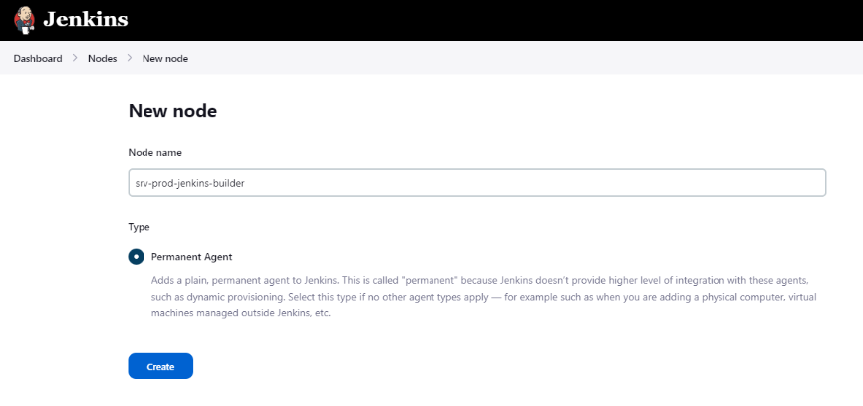Click the Jenkins wordmark in header
The height and width of the screenshot is (406, 863).
click(x=85, y=19)
